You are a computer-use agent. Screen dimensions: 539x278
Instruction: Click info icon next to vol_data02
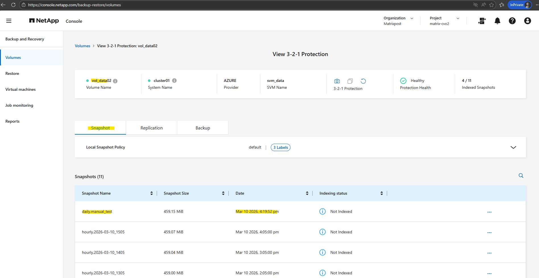pyautogui.click(x=115, y=81)
